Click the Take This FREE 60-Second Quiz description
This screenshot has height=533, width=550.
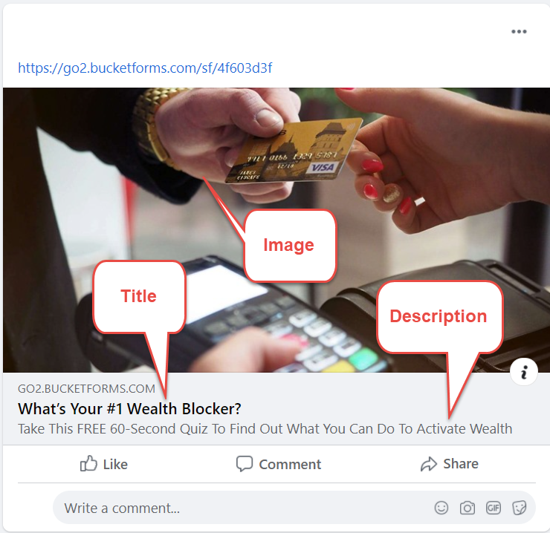(x=265, y=429)
